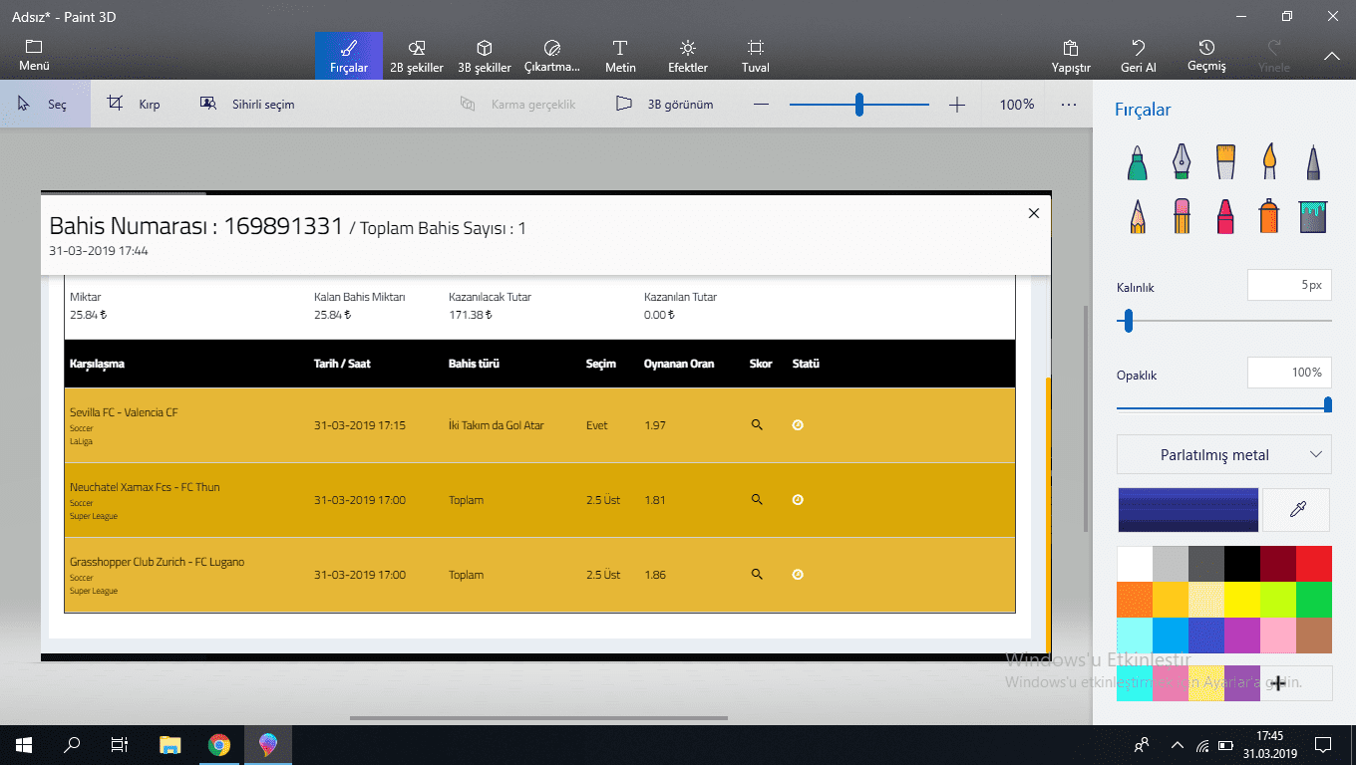This screenshot has height=765, width=1356.
Task: Open the Tuval canvas tab
Action: [756, 56]
